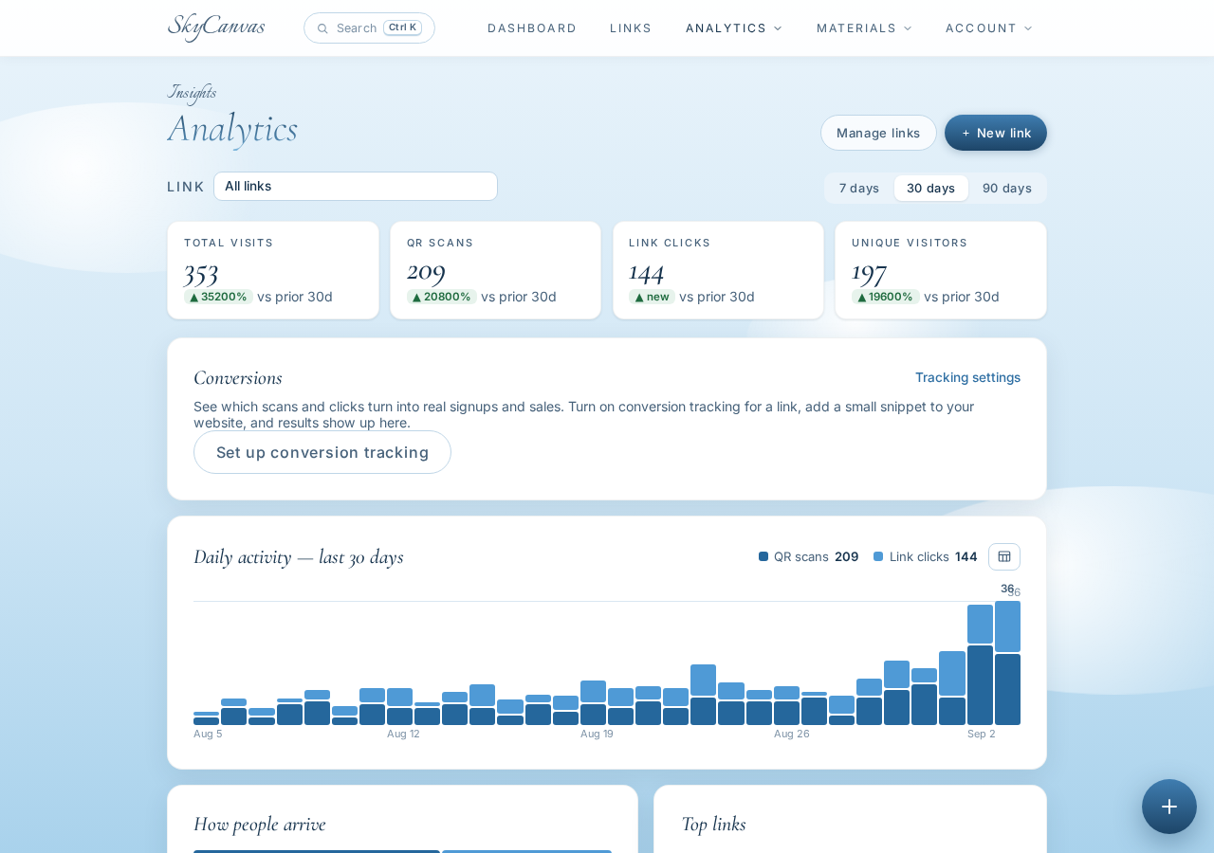The height and width of the screenshot is (853, 1214).
Task: Click the 35200% change badge
Action: [x=218, y=297]
